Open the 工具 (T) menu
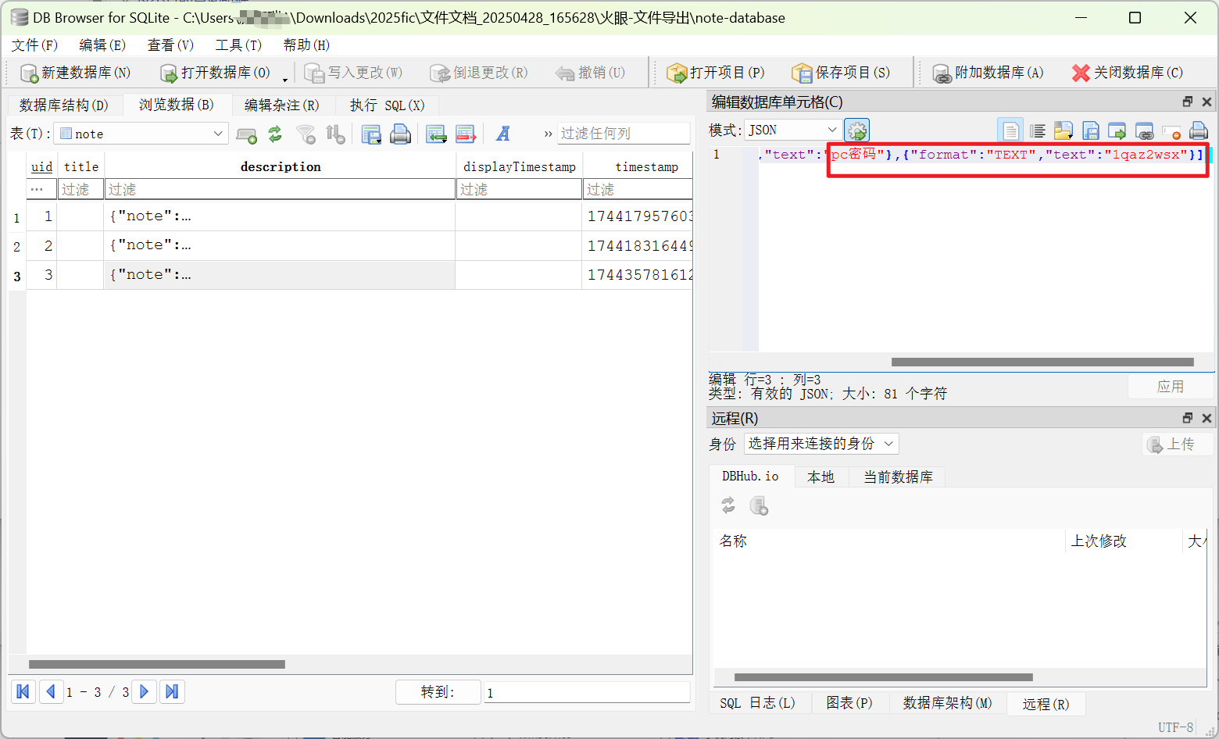 [238, 45]
